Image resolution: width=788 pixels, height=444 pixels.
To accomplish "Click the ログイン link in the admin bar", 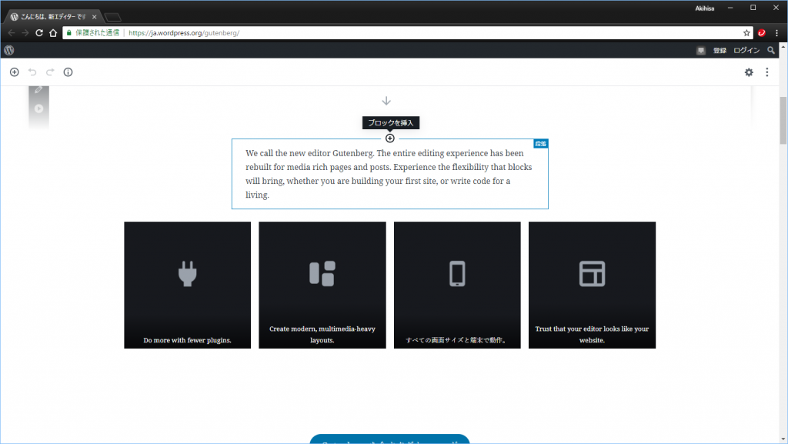I will pos(746,50).
